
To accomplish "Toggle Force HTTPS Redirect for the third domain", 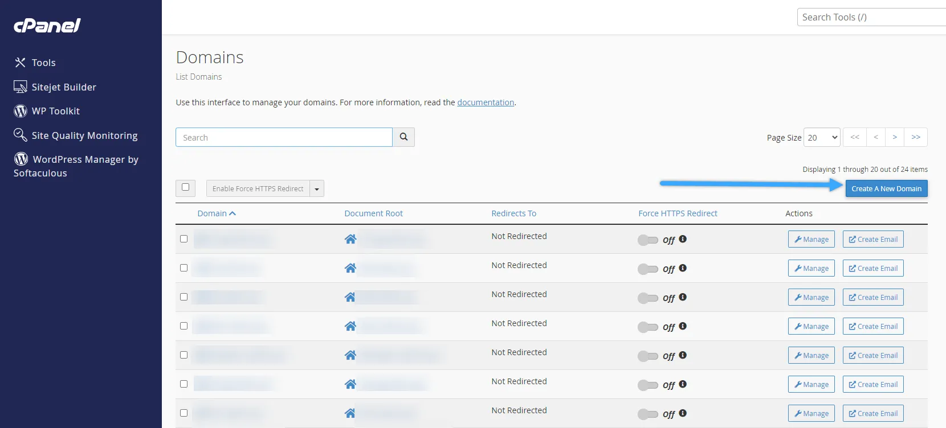I will click(x=648, y=298).
